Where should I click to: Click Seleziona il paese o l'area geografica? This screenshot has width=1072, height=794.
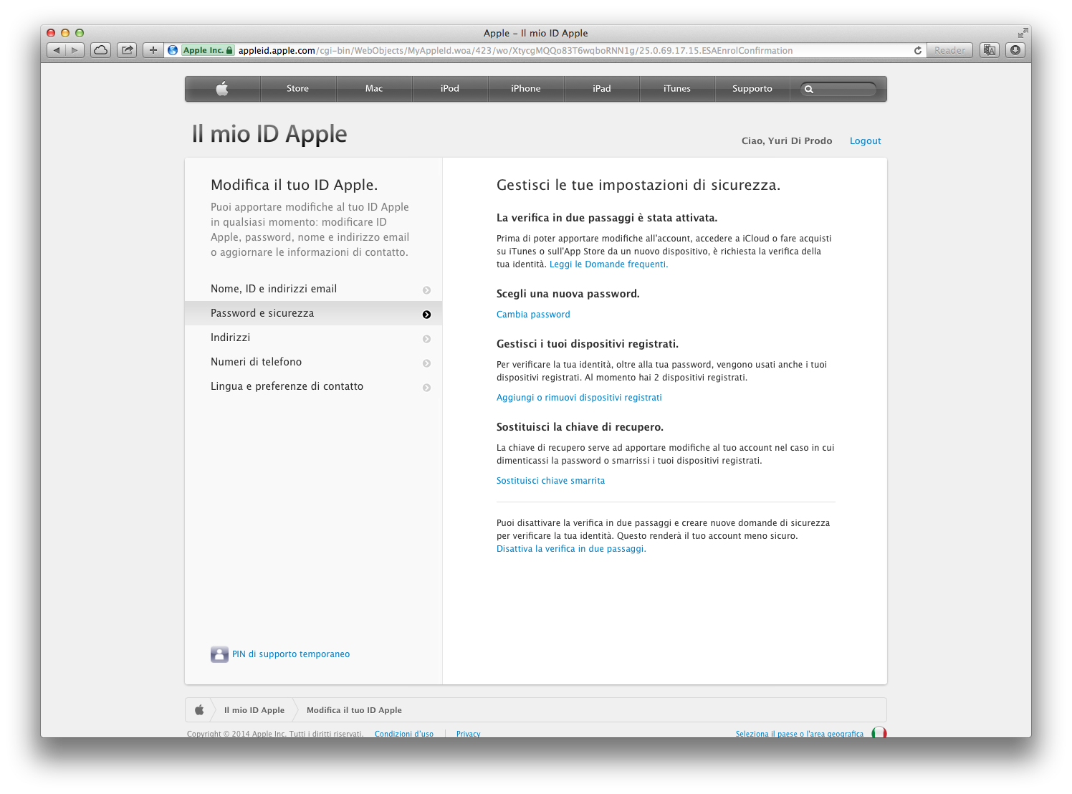(800, 734)
